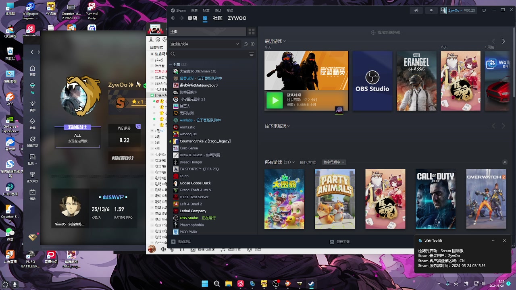Close the Watt Toolkit notification

click(504, 240)
